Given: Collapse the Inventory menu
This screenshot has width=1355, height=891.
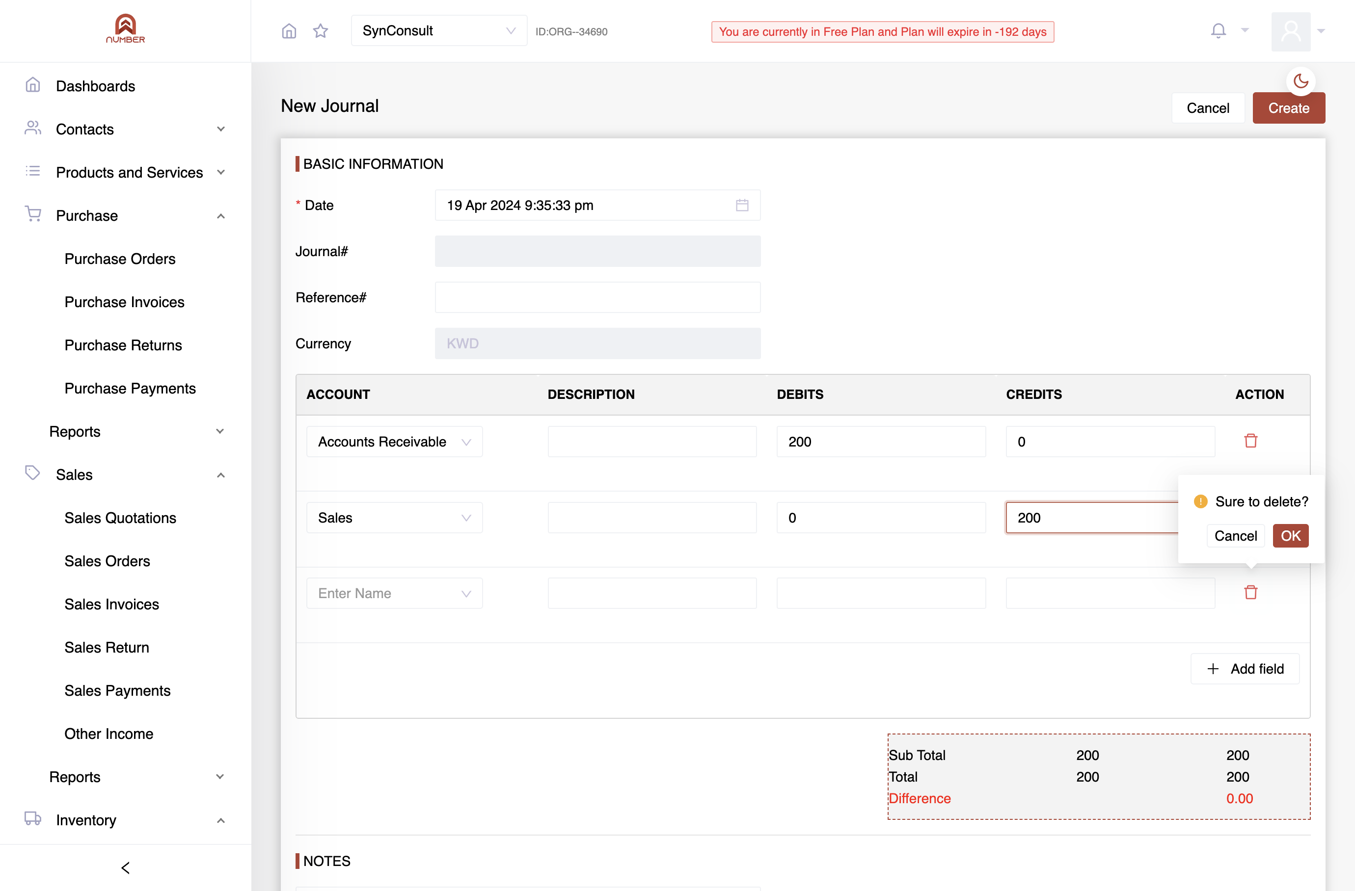Looking at the screenshot, I should [x=125, y=820].
